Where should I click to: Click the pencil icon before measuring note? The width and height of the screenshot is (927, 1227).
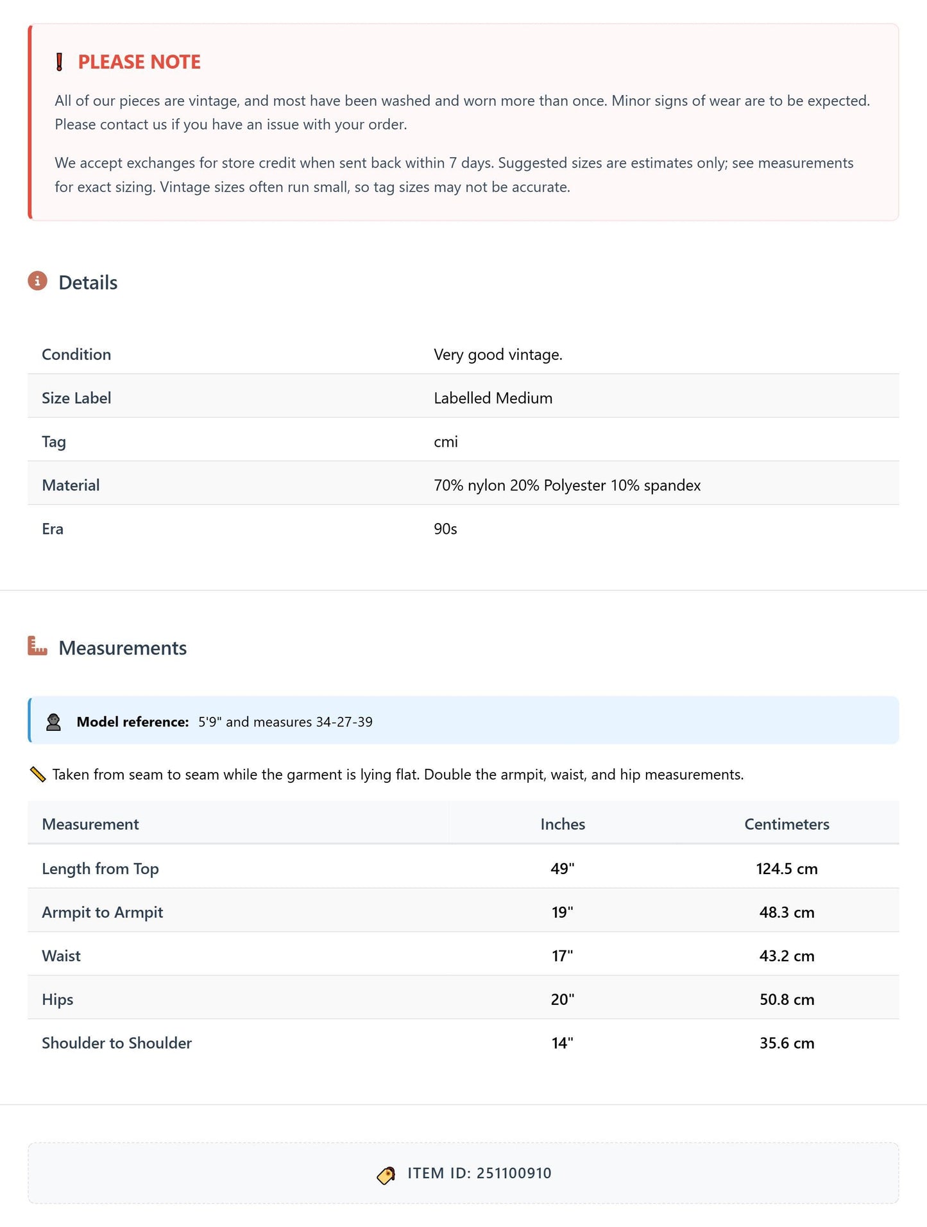click(x=38, y=775)
